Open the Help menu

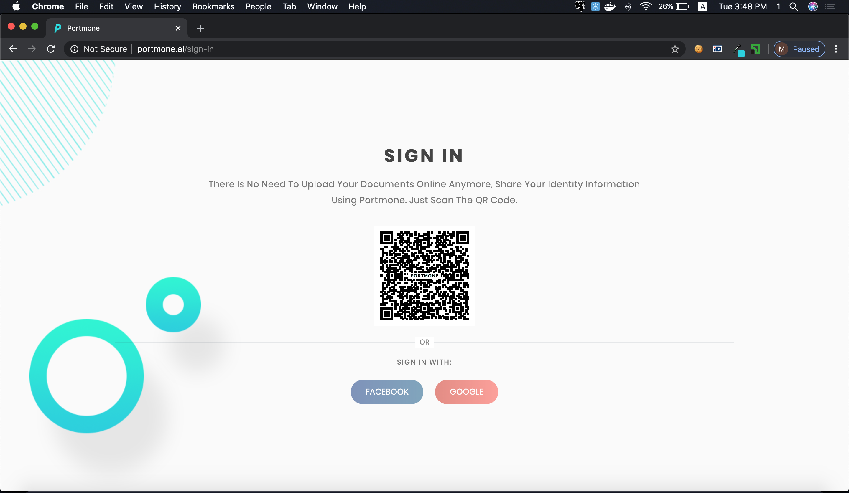click(357, 6)
